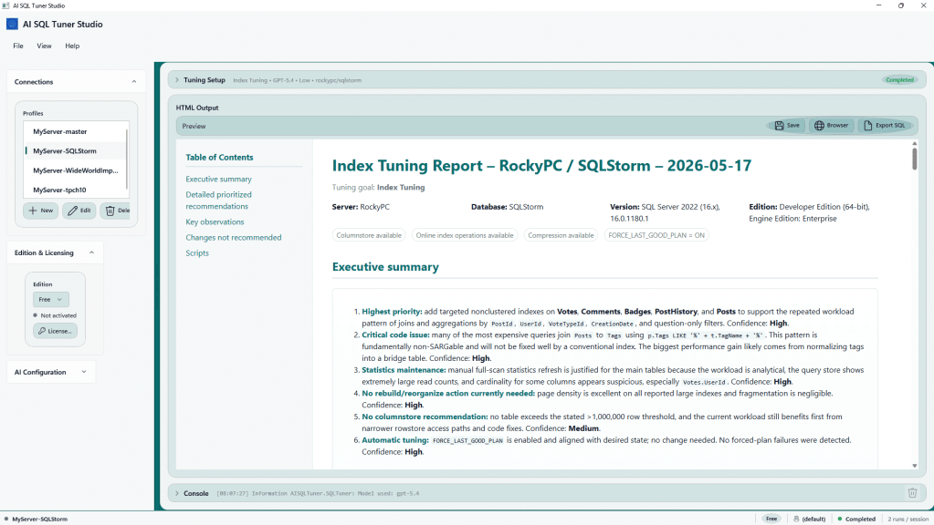
Task: Click the Highest priority summary item
Action: [607, 317]
